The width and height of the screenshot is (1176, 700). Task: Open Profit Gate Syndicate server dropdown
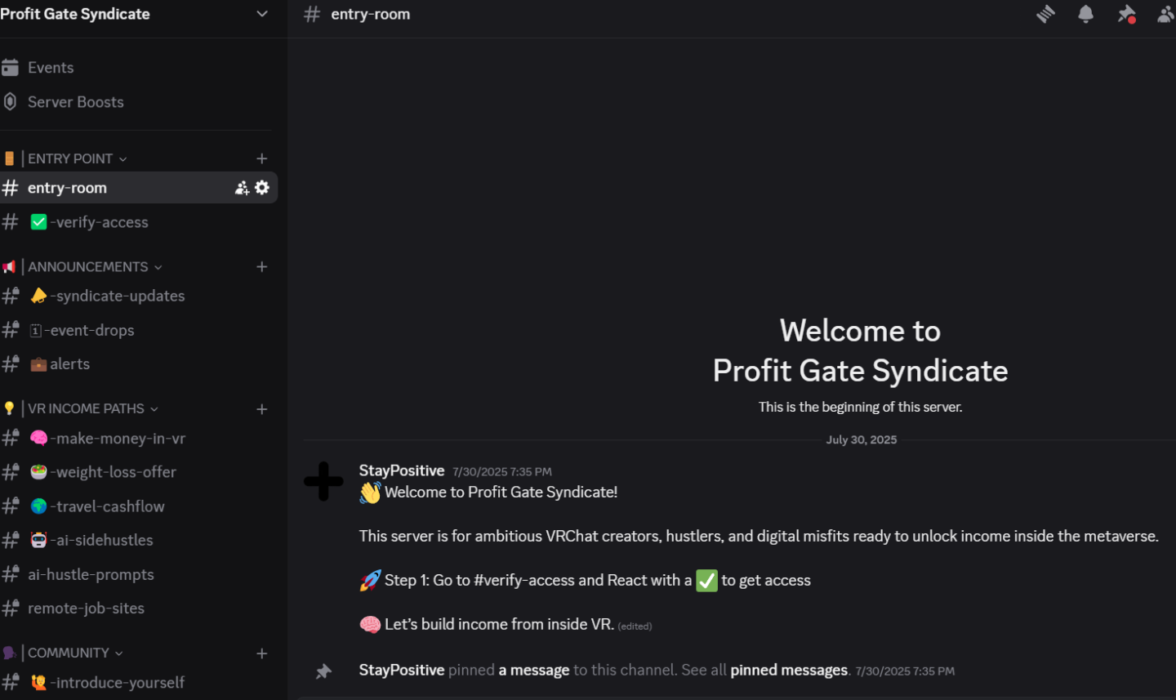click(x=261, y=14)
